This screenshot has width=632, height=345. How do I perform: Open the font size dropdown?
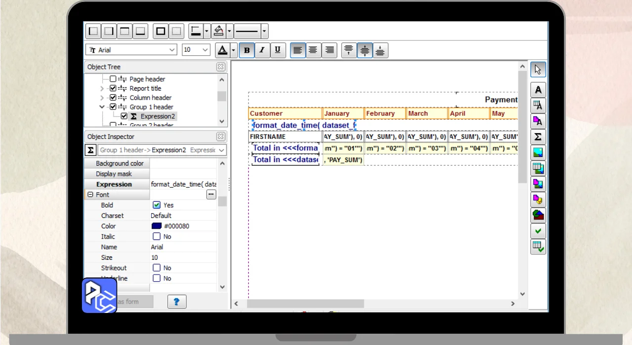pyautogui.click(x=205, y=50)
